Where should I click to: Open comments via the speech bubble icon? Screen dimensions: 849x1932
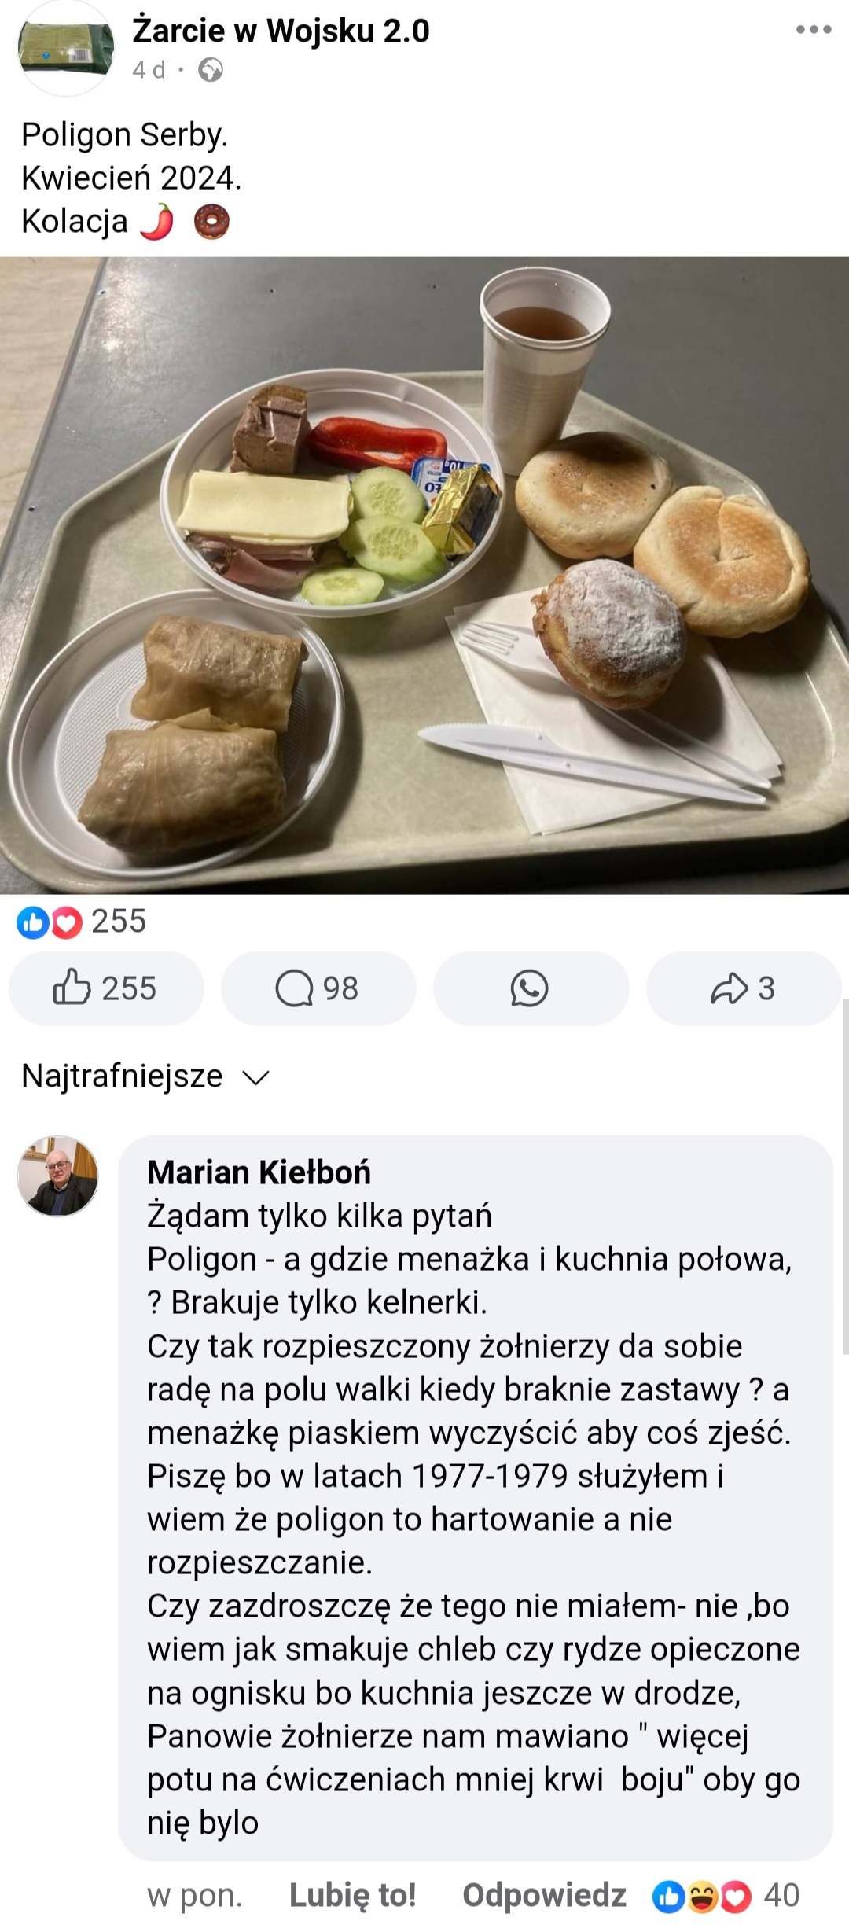click(318, 988)
